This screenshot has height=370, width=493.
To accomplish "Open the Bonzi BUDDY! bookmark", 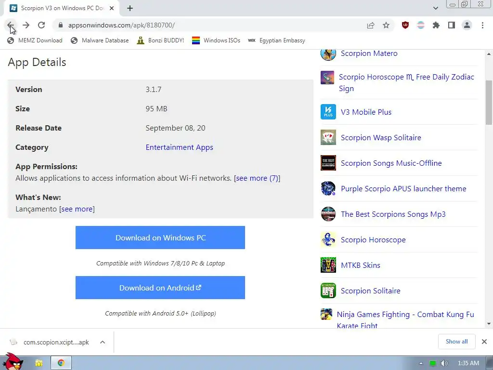I will click(x=160, y=40).
